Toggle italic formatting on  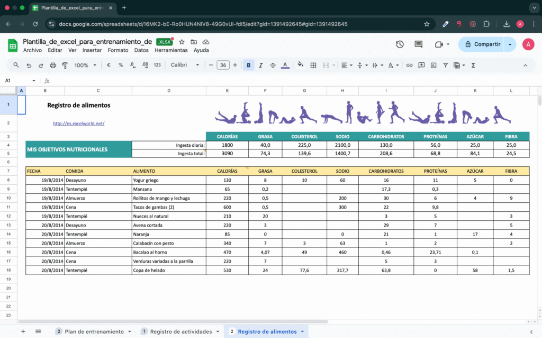pyautogui.click(x=259, y=65)
